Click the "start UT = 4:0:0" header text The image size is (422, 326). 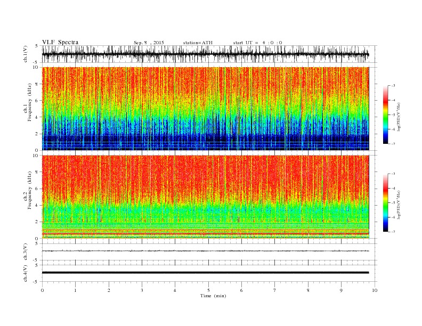pos(257,43)
